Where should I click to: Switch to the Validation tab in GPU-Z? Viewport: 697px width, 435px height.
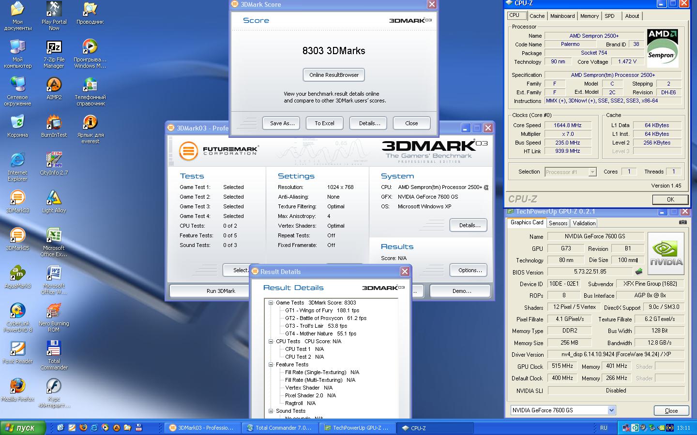tap(584, 223)
